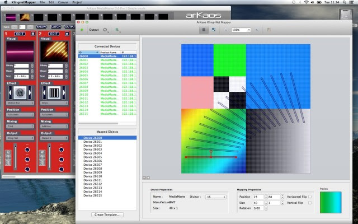
Task: Click the save icon on layer 2
Action: click(67, 34)
